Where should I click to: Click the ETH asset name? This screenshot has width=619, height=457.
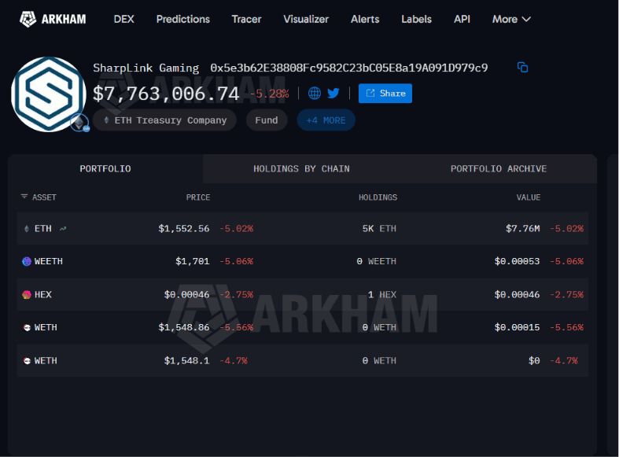click(43, 228)
